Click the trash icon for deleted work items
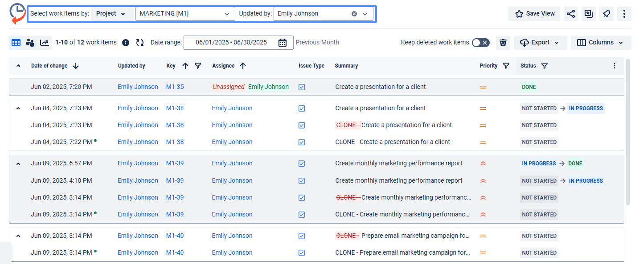The height and width of the screenshot is (264, 635). 503,43
